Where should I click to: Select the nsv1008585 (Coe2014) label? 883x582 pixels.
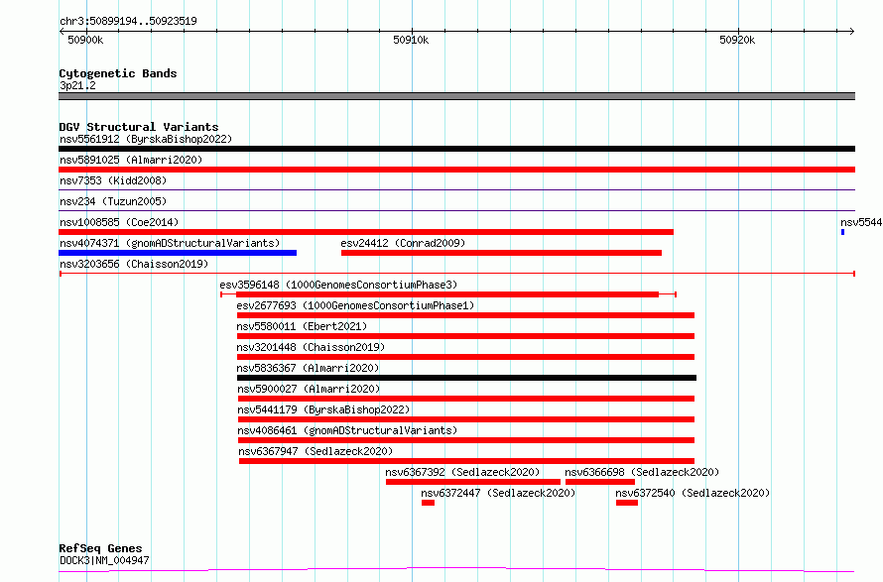119,222
